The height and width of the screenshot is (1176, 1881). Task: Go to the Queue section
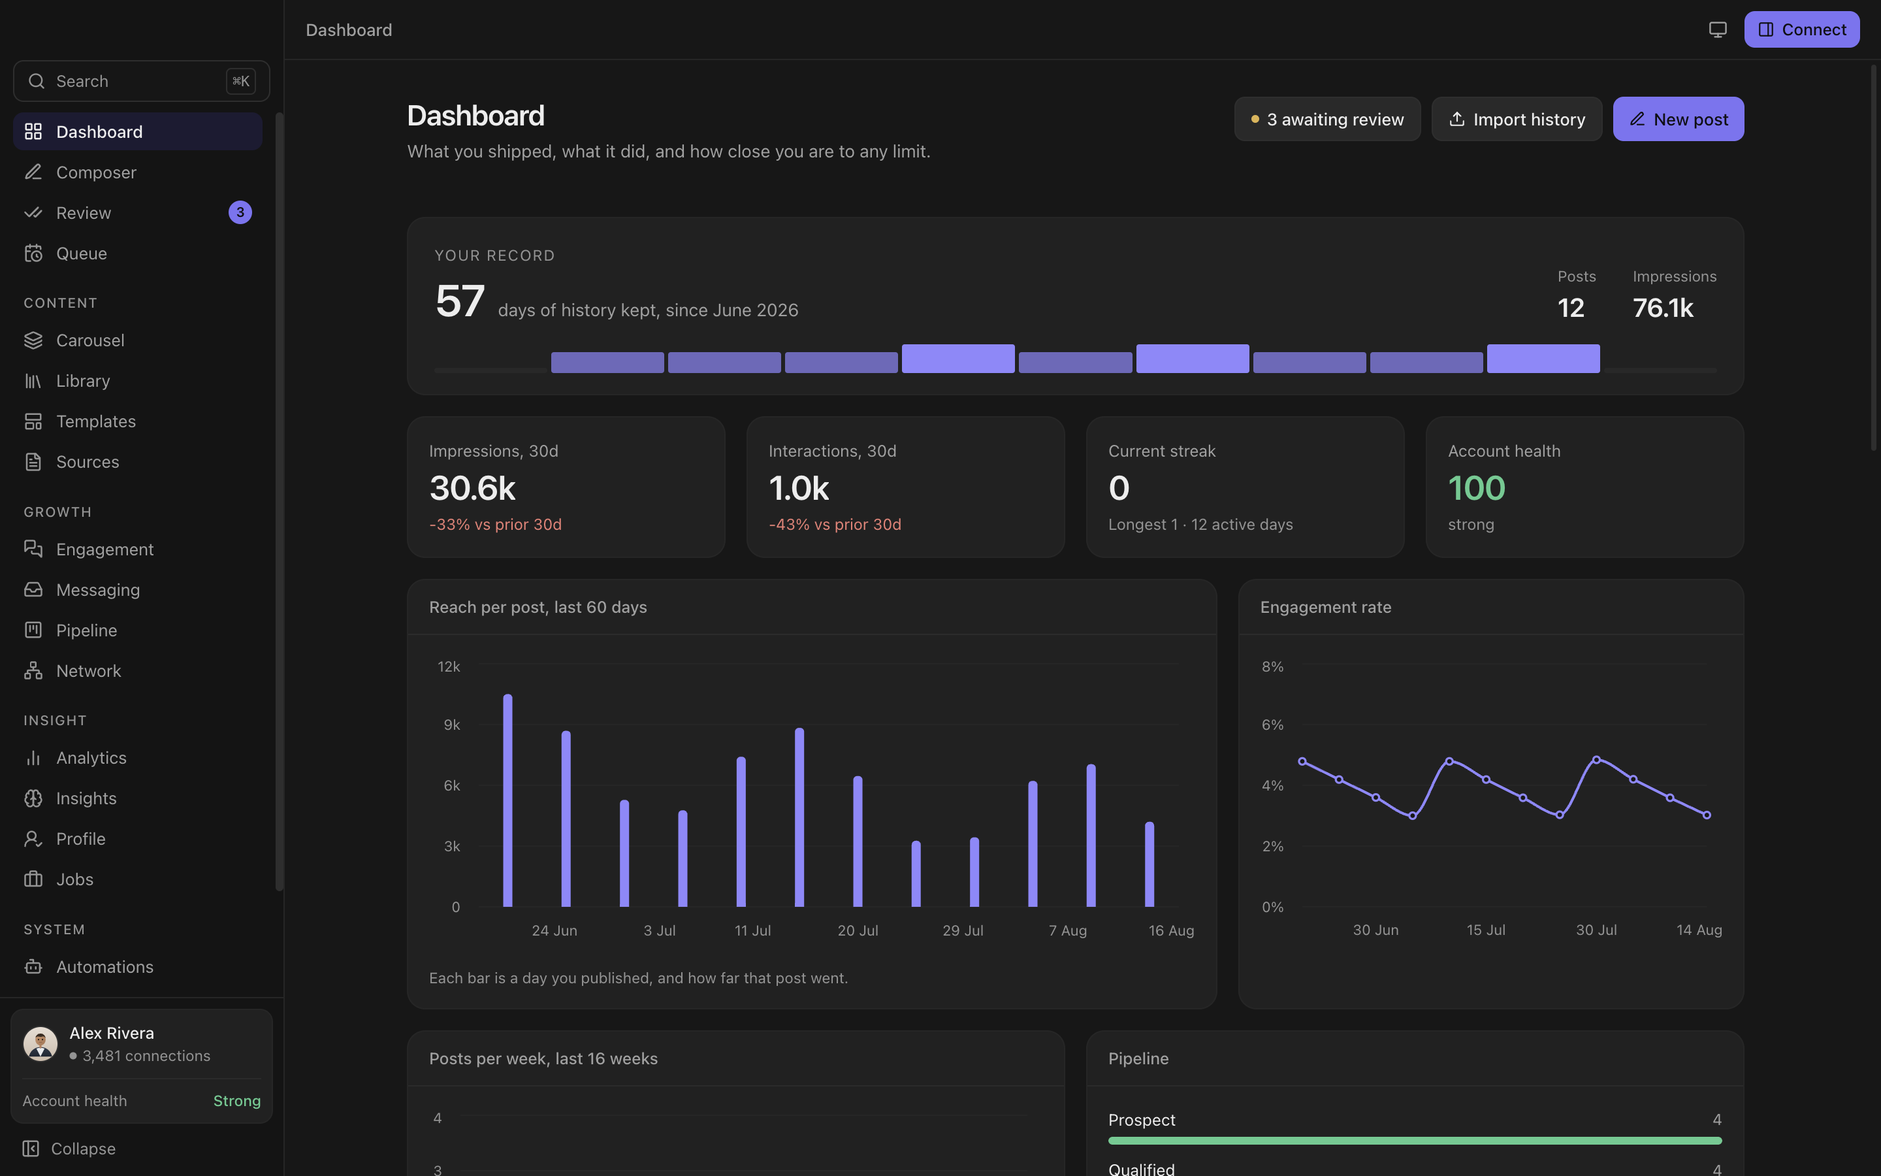click(138, 253)
